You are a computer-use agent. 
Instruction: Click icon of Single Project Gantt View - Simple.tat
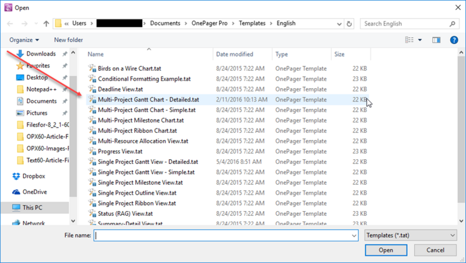92,172
